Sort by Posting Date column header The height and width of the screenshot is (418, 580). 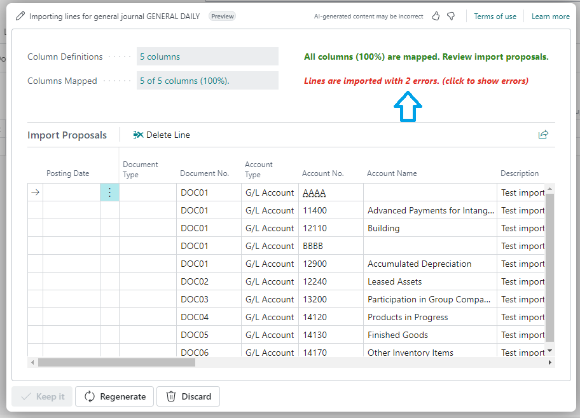pos(67,173)
